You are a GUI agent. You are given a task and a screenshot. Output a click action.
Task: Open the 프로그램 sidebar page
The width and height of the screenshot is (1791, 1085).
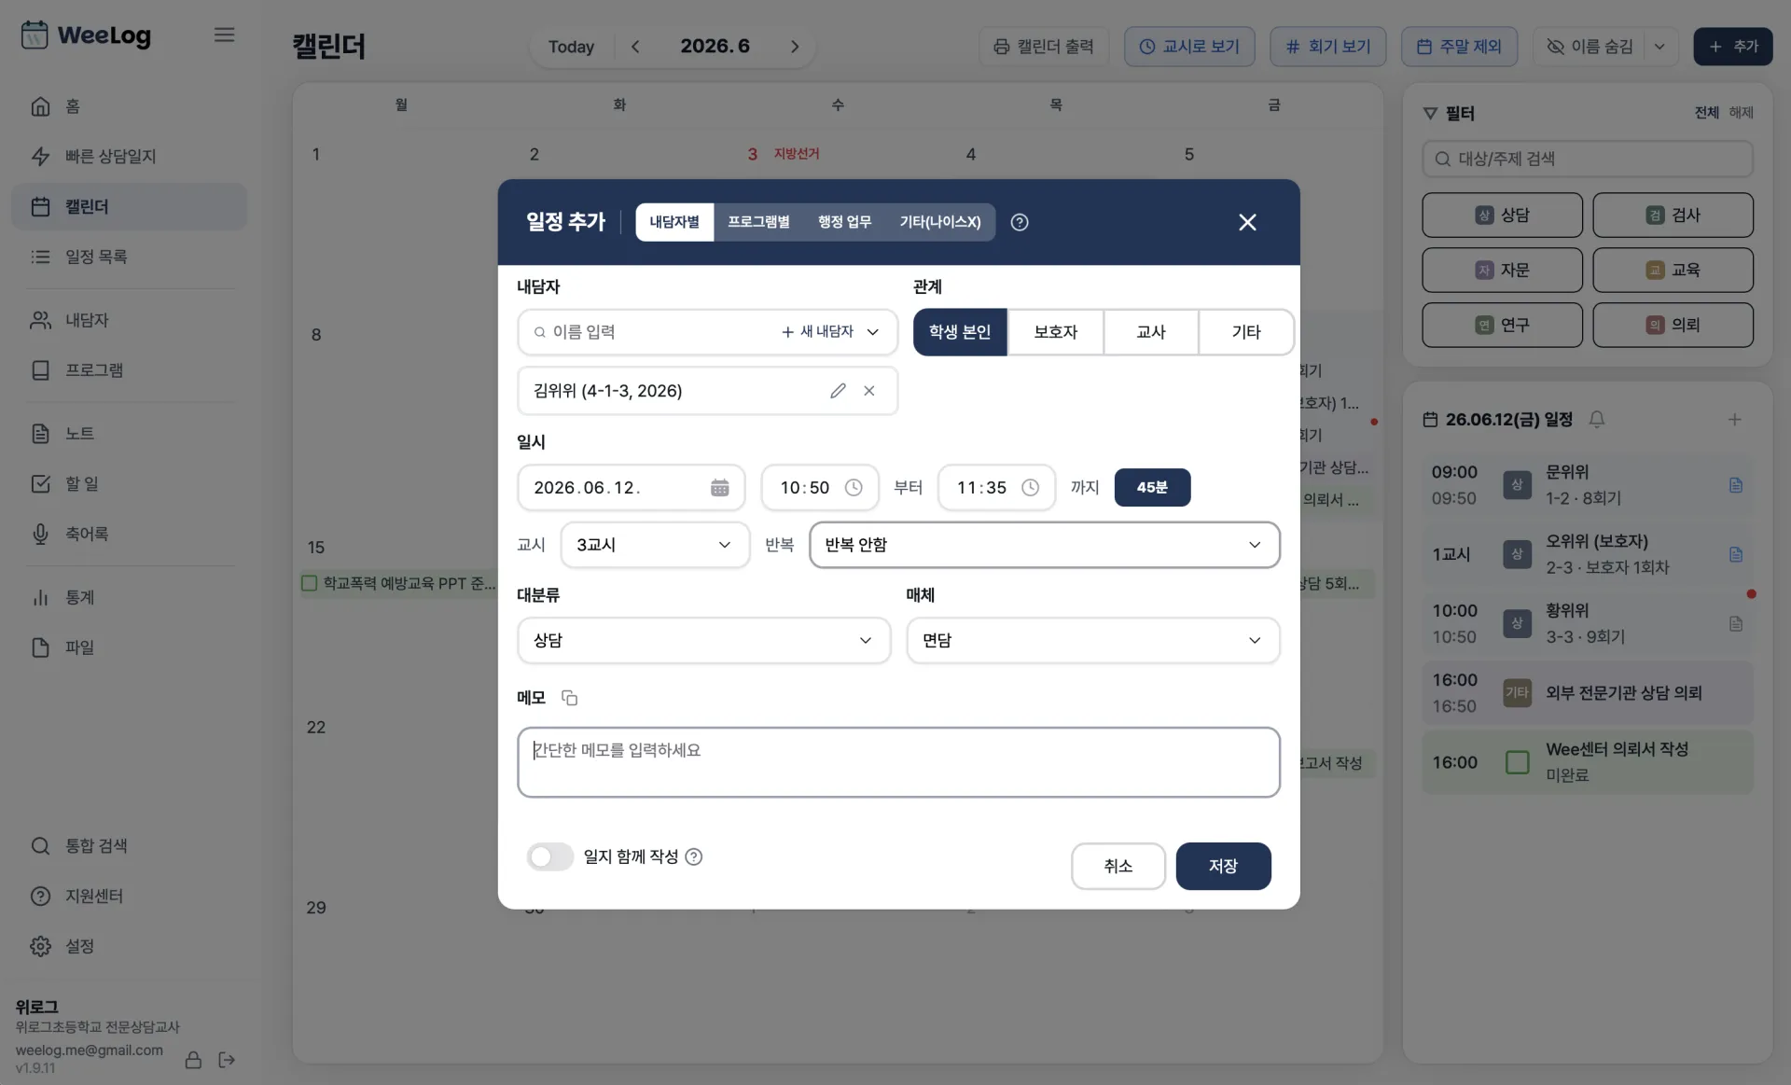click(129, 370)
